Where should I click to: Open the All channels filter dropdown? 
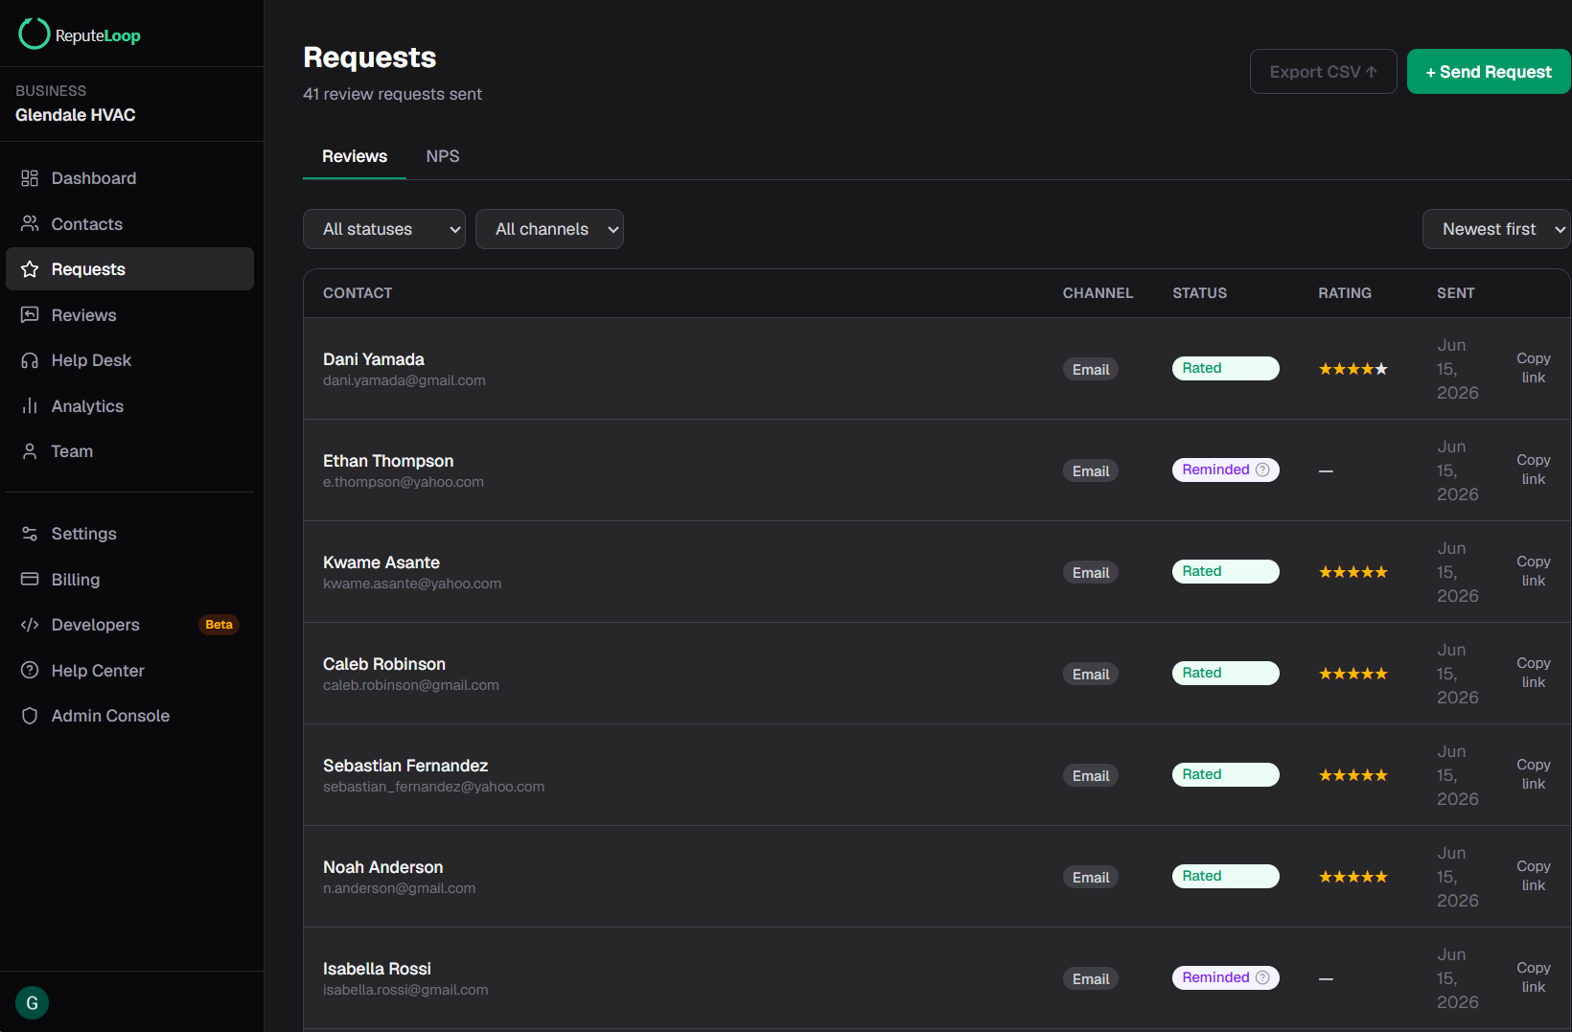coord(549,229)
